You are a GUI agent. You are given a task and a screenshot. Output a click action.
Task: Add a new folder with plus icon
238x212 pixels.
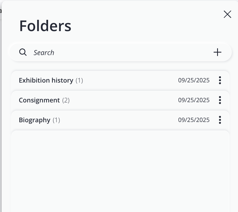click(217, 52)
